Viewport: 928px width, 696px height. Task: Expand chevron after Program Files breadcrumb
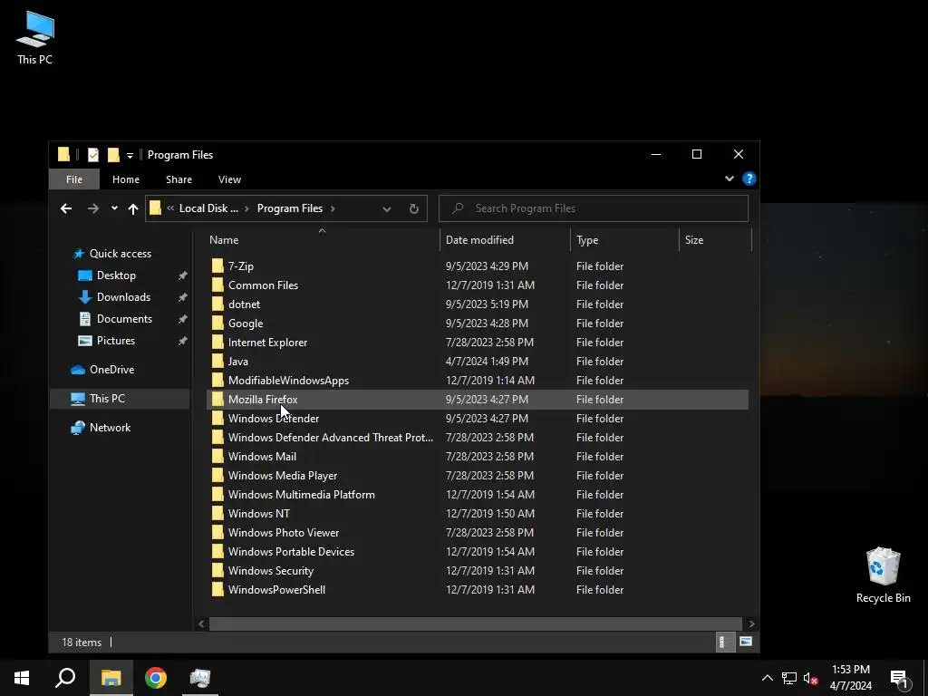333,208
